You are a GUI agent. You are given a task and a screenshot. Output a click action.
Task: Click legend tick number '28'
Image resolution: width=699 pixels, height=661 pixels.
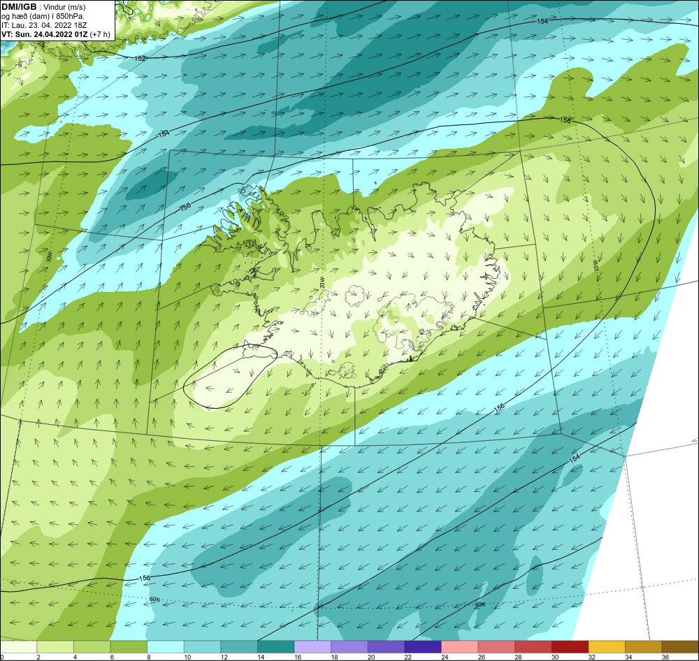(x=519, y=657)
